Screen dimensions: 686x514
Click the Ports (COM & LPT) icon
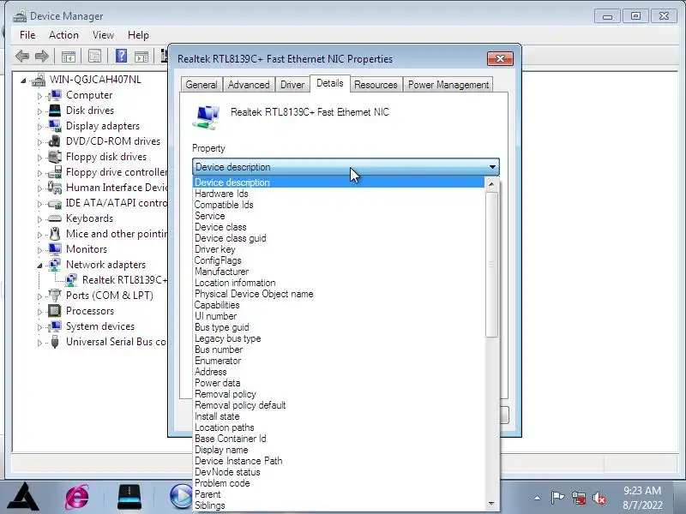(55, 296)
